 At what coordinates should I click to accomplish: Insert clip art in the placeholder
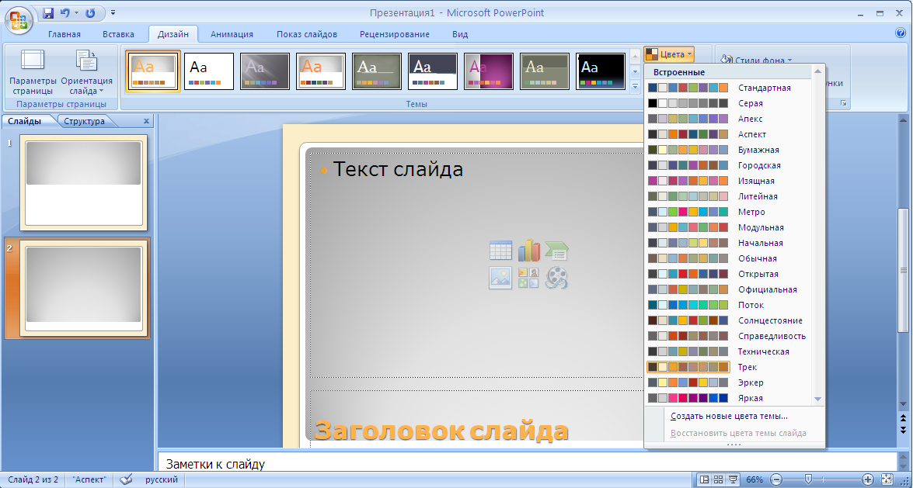click(x=528, y=278)
